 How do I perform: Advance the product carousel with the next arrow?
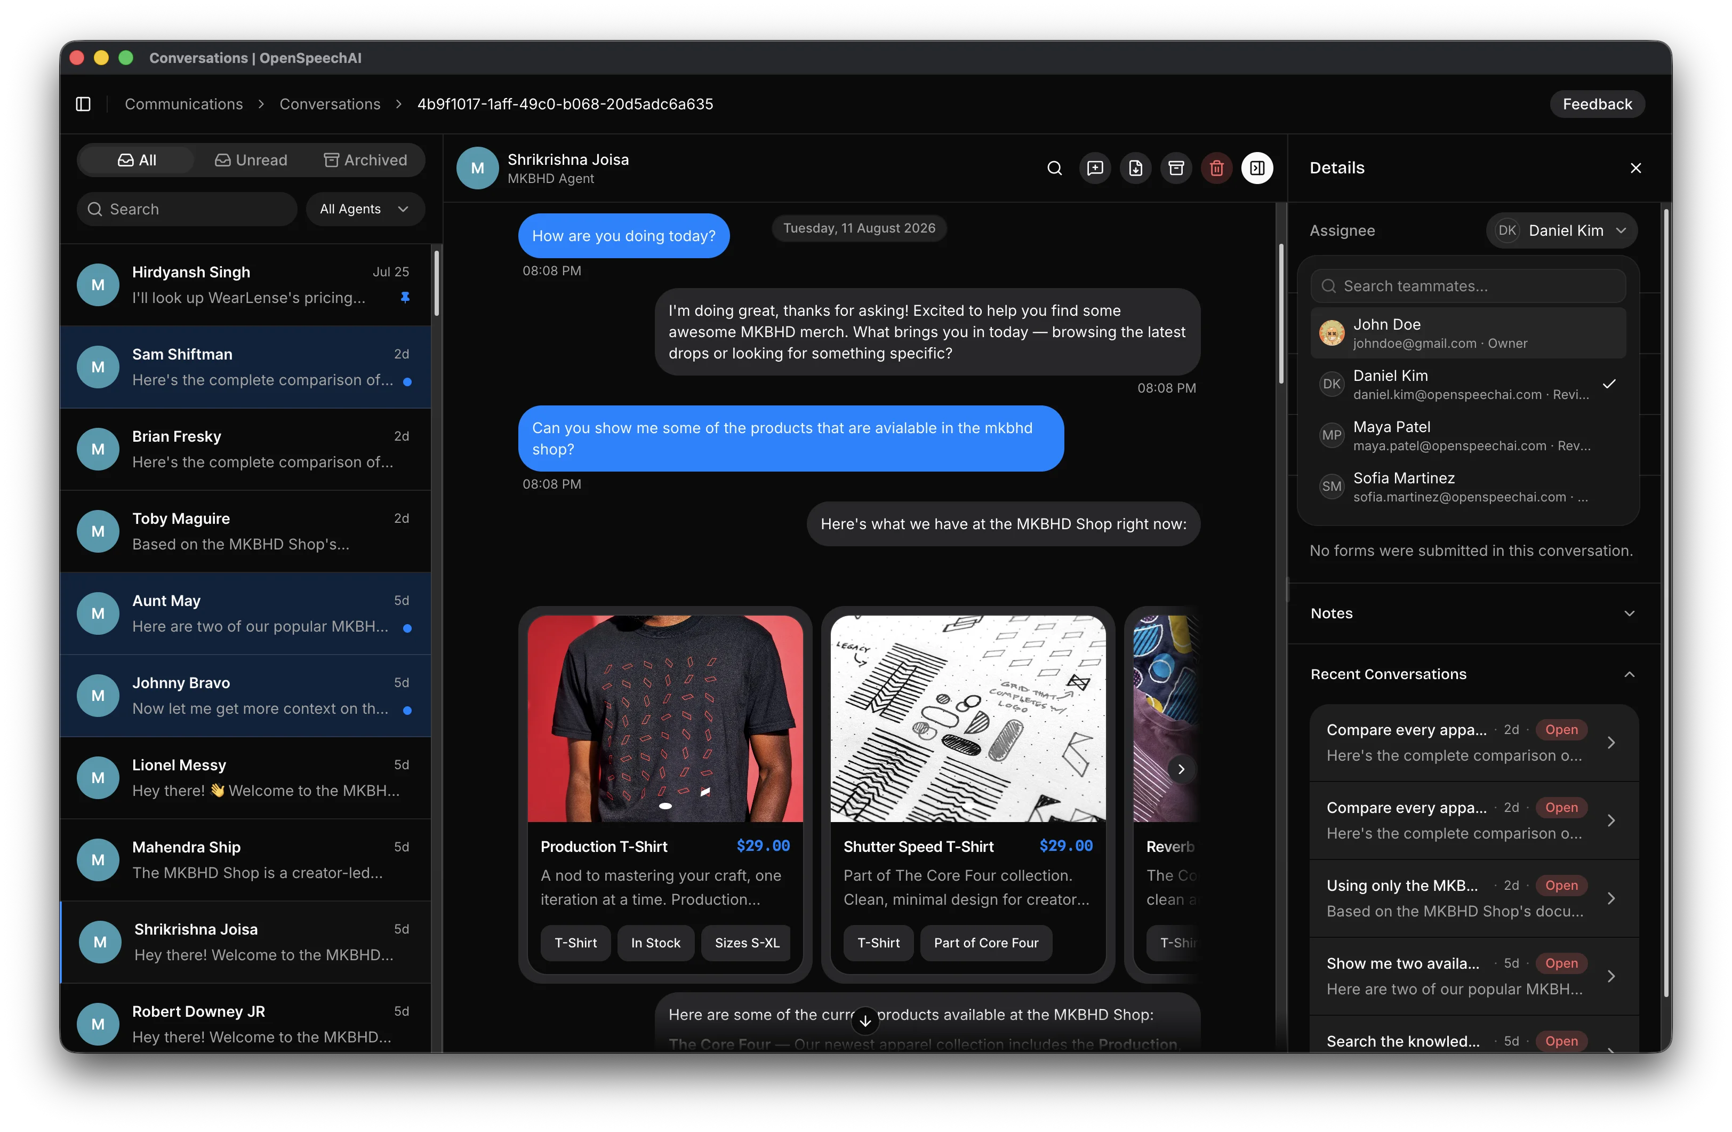point(1181,769)
